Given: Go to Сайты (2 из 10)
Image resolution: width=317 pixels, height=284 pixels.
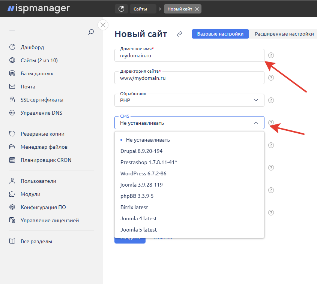Looking at the screenshot, I should (39, 60).
